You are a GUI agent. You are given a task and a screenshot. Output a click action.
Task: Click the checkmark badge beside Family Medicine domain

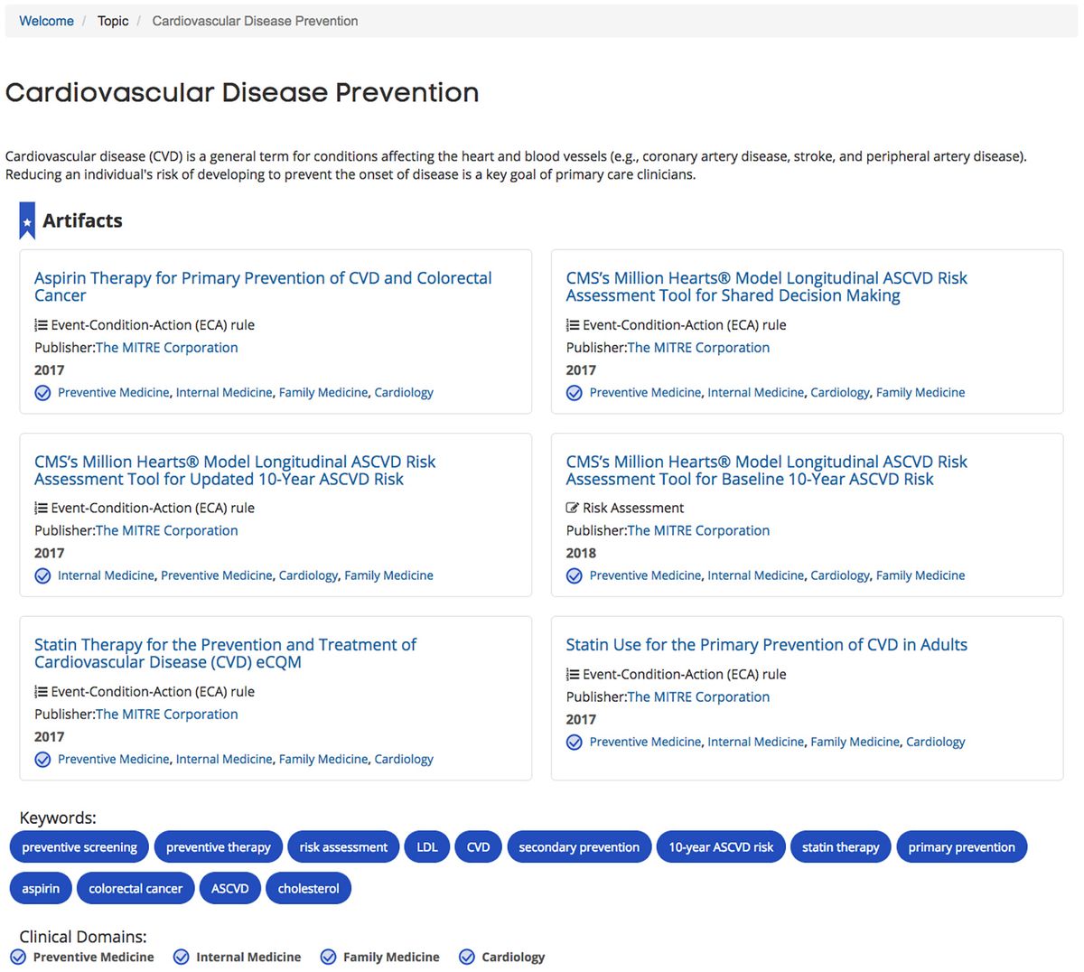pyautogui.click(x=327, y=957)
